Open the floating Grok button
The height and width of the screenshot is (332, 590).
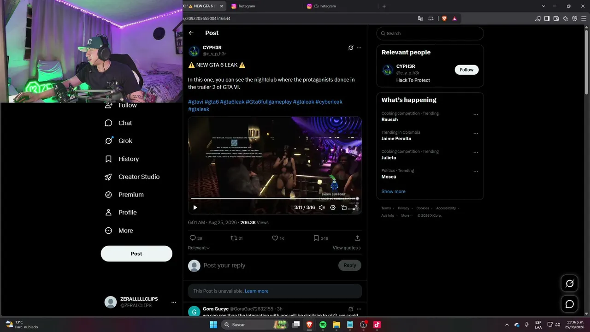tap(570, 283)
